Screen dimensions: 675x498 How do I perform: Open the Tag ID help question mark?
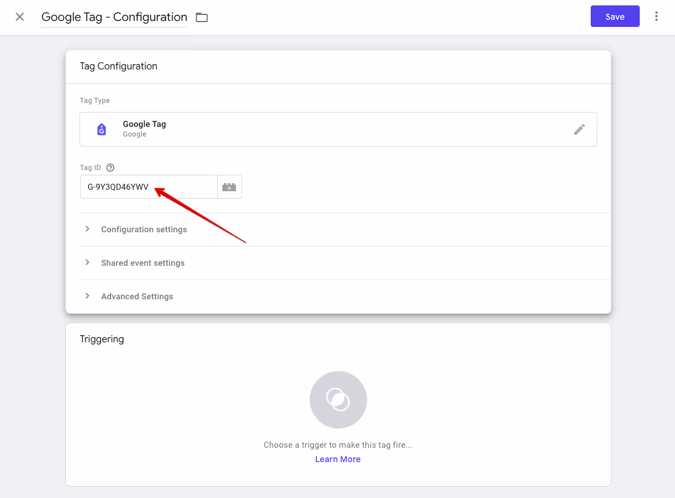tap(110, 168)
